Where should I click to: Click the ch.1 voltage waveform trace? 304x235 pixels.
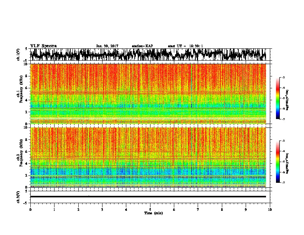click(148, 55)
